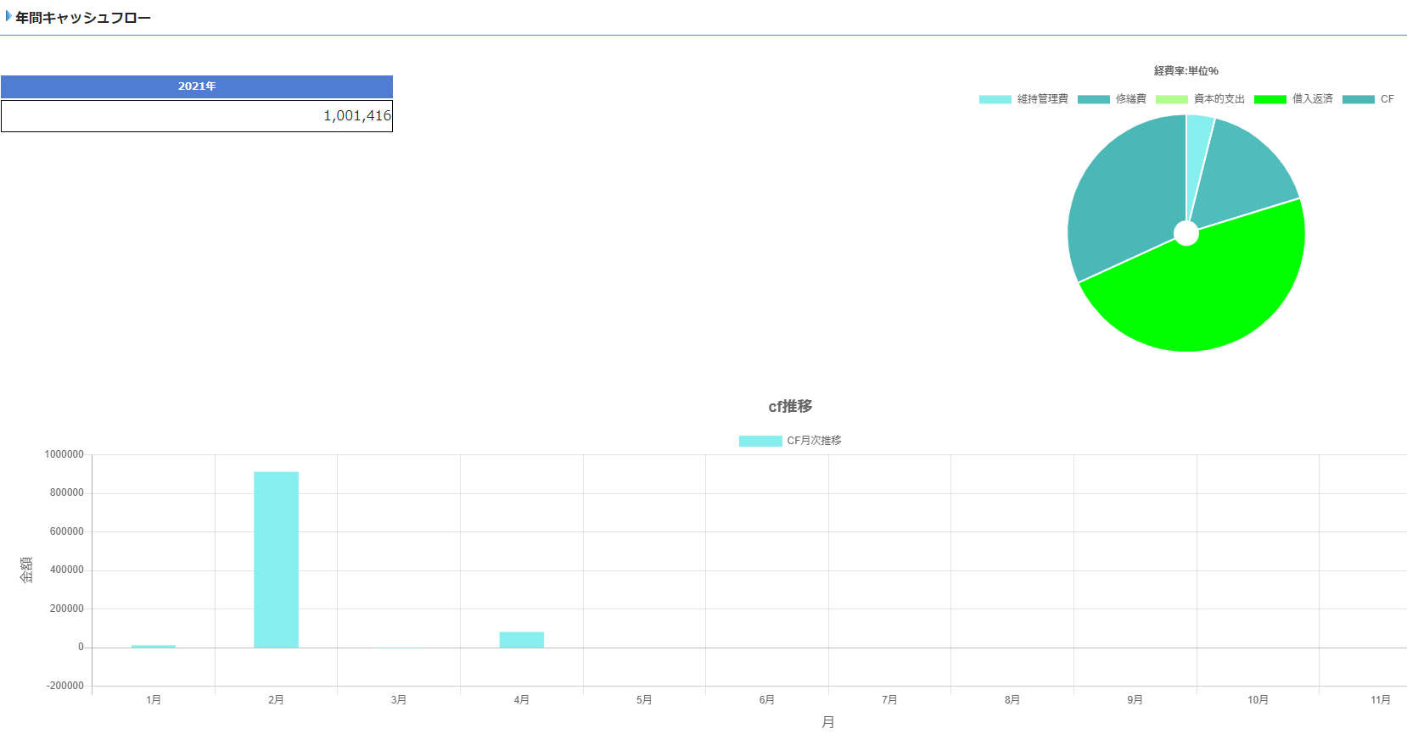Image resolution: width=1407 pixels, height=734 pixels.
Task: Click the 4月 axis label
Action: [x=521, y=700]
